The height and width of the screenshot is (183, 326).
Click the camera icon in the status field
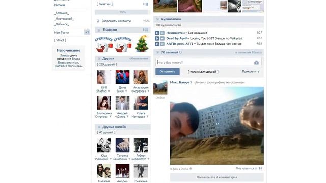tap(256, 63)
